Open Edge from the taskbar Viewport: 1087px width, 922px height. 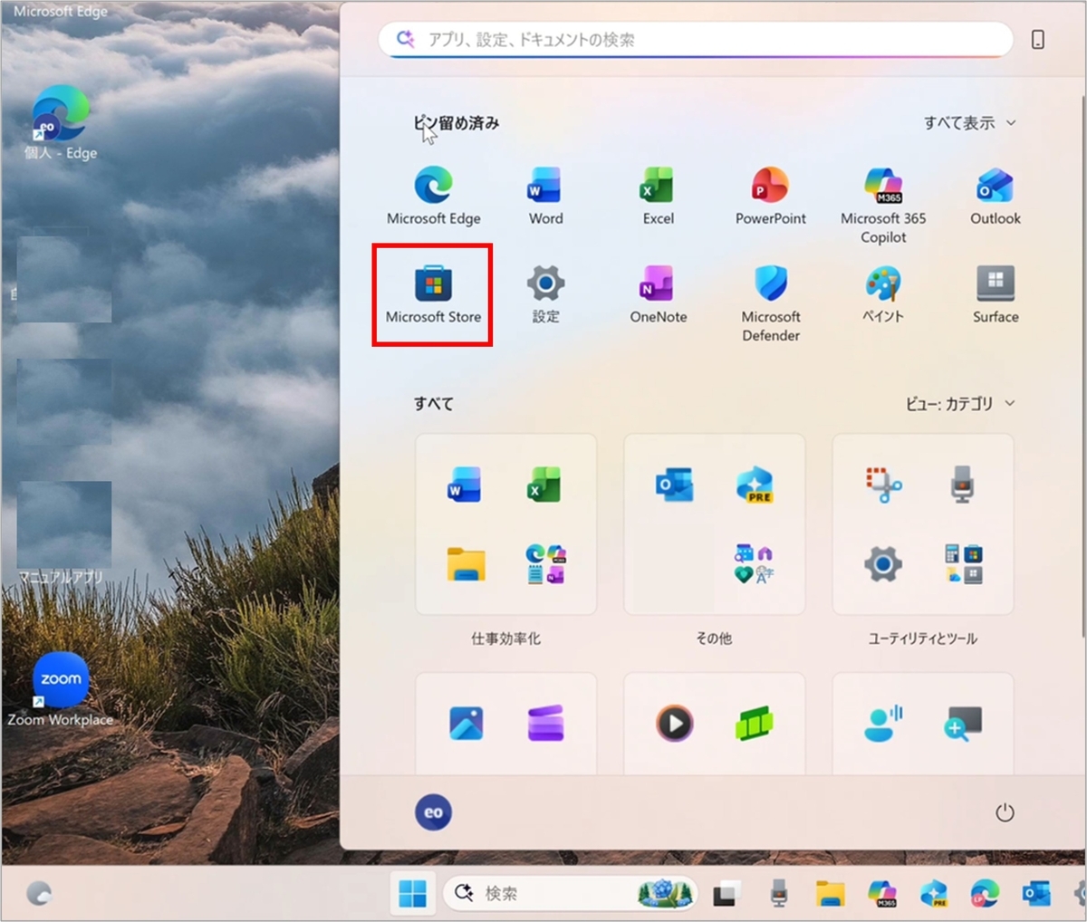tap(985, 894)
